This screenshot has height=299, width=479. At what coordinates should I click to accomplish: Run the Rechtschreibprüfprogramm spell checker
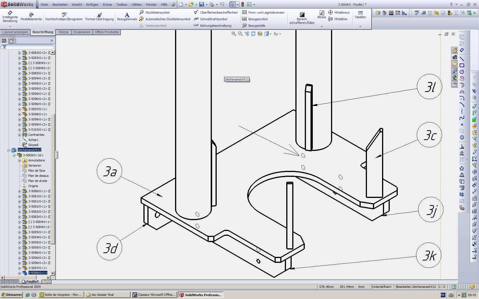64,17
